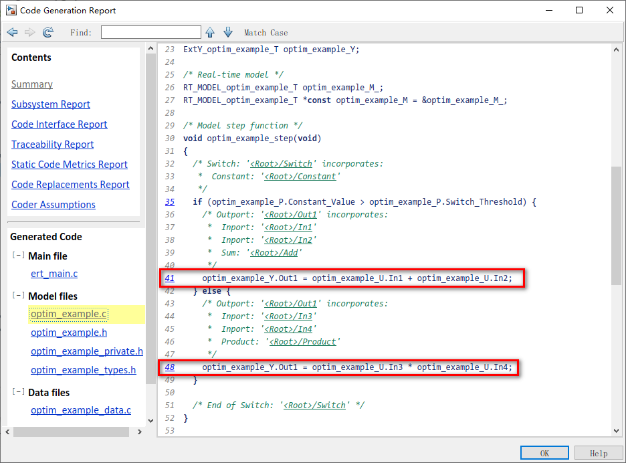Image resolution: width=626 pixels, height=463 pixels.
Task: Open the Static Code Metrics Report link
Action: (70, 164)
